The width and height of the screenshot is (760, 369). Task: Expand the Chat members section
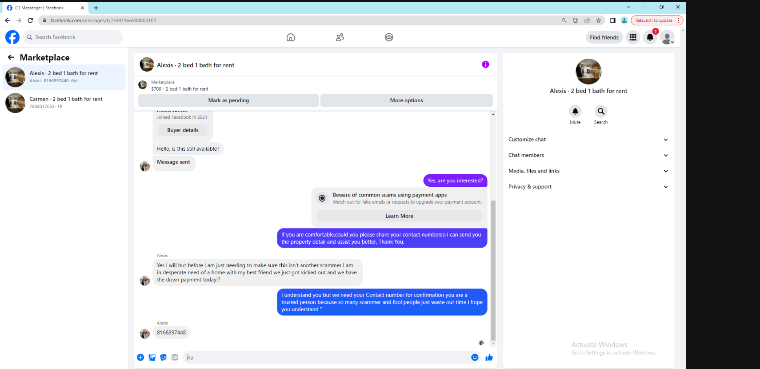588,155
